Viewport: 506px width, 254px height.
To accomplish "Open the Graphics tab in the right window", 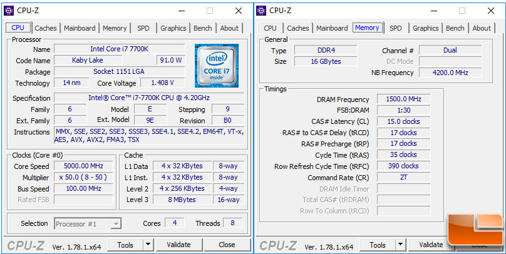I will 426,28.
